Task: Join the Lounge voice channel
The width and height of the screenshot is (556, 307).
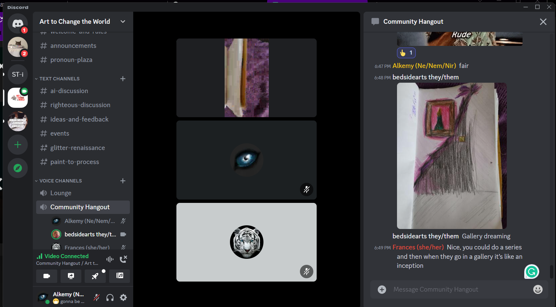Action: [61, 193]
